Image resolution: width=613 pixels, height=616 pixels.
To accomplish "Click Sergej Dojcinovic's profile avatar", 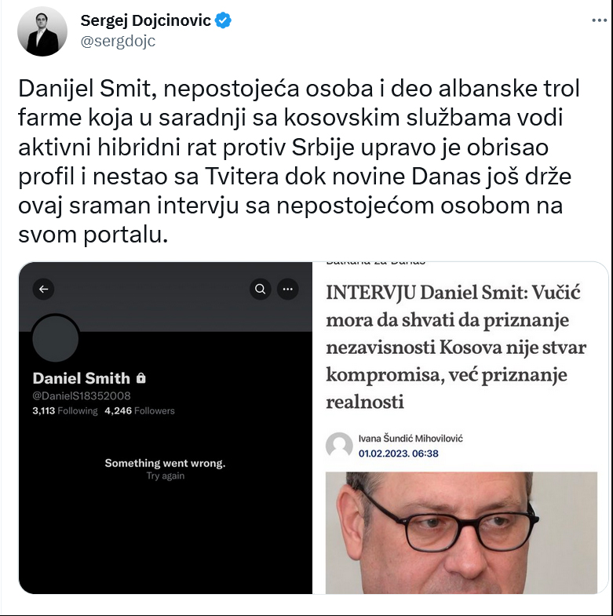I will (x=42, y=31).
